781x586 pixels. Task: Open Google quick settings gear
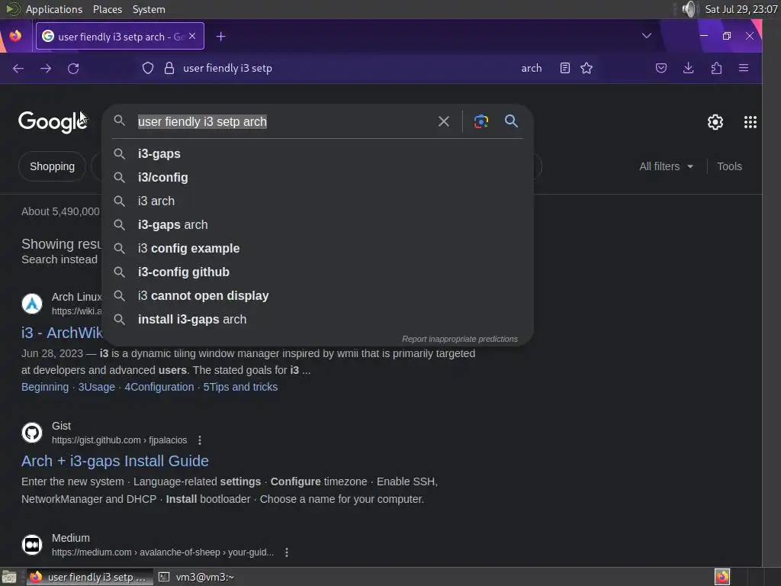click(x=715, y=122)
